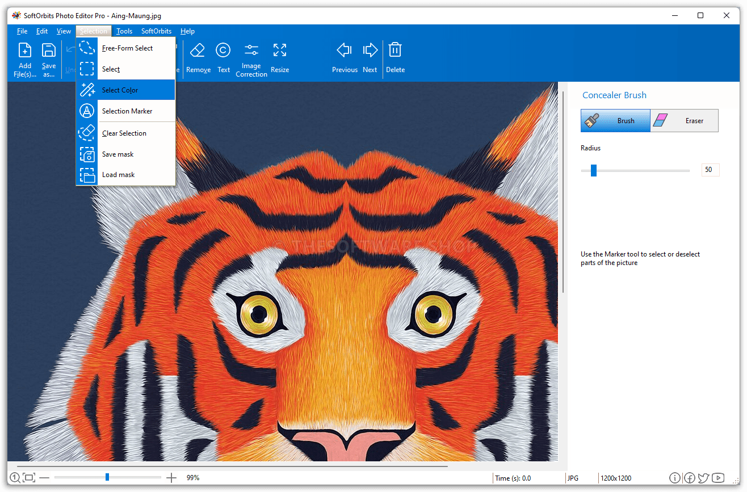Open the File menu

(22, 31)
